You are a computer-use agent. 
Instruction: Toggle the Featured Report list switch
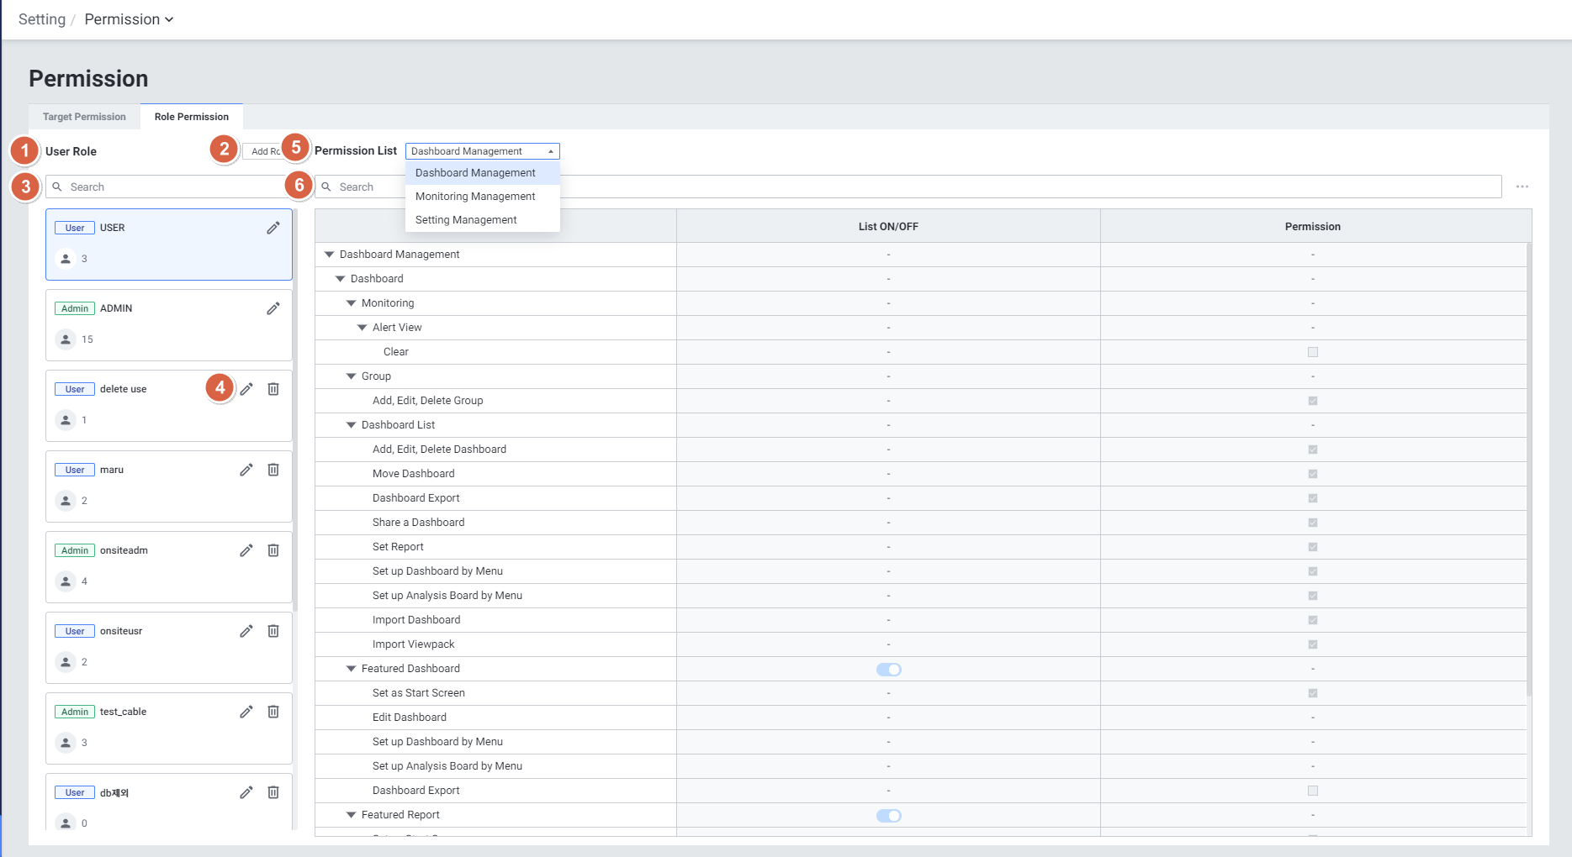[x=888, y=816]
